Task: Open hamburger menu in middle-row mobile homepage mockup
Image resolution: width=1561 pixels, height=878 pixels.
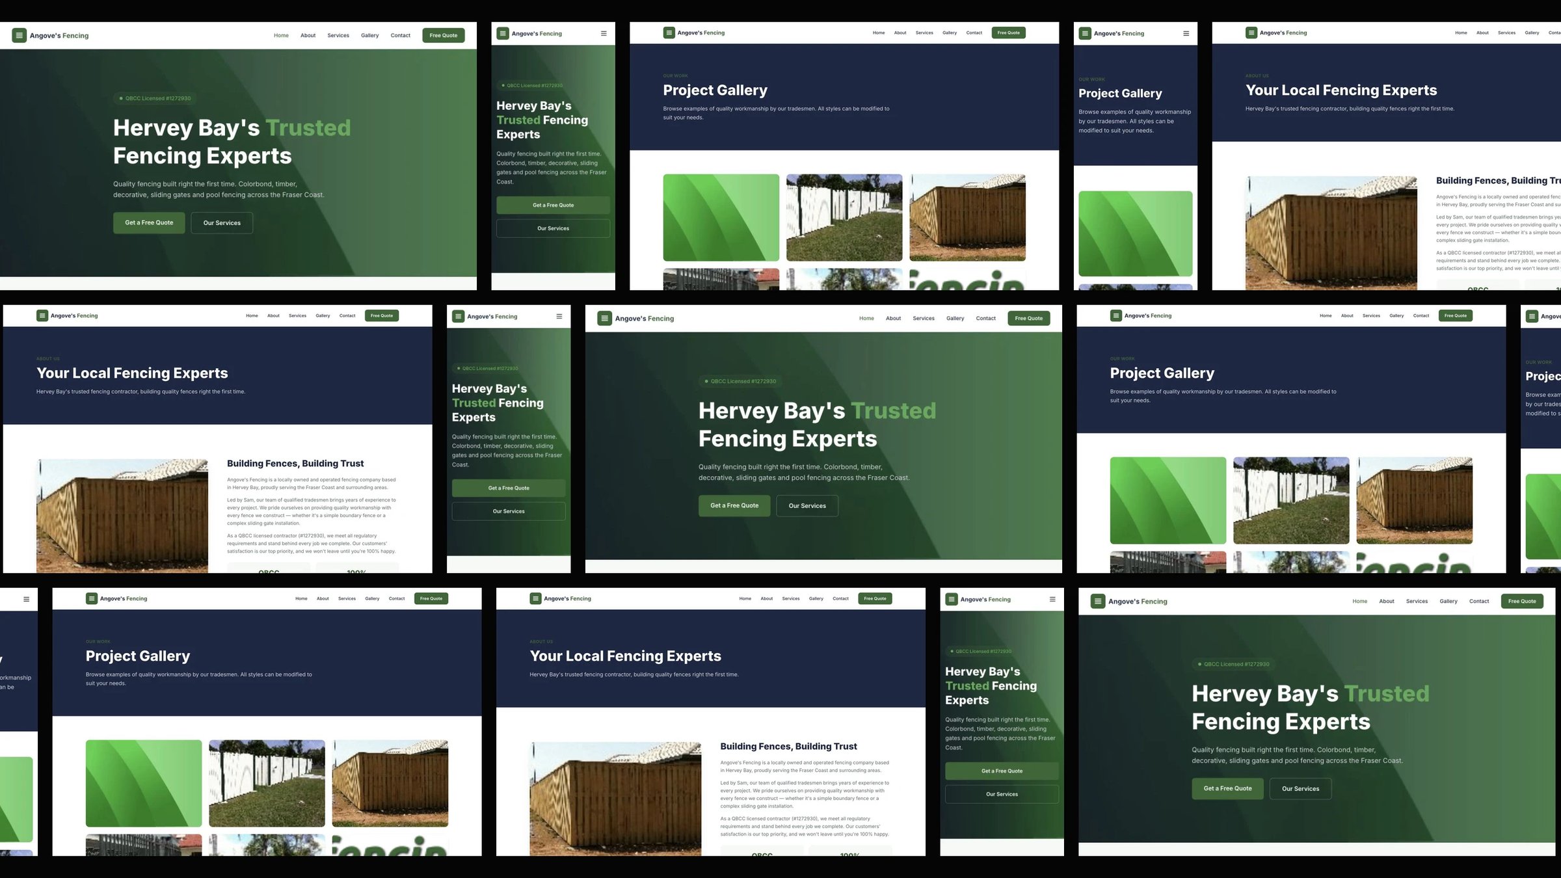Action: click(x=559, y=316)
